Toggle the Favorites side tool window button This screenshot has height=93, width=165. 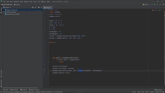(x=1, y=83)
